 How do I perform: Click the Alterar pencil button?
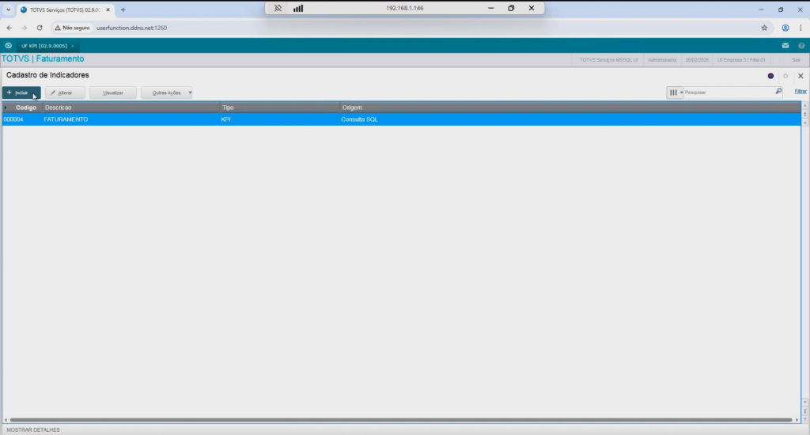tap(65, 93)
